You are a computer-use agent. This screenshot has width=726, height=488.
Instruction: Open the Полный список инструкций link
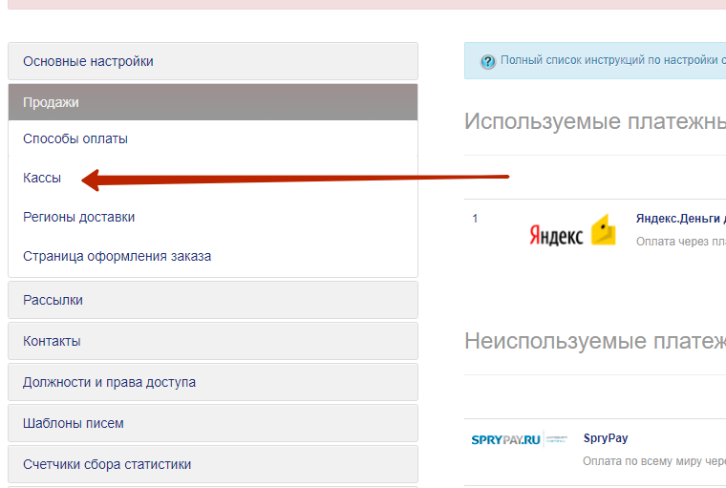click(611, 60)
